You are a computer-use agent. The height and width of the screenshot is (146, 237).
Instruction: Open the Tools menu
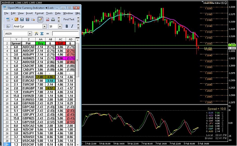click(x=49, y=13)
